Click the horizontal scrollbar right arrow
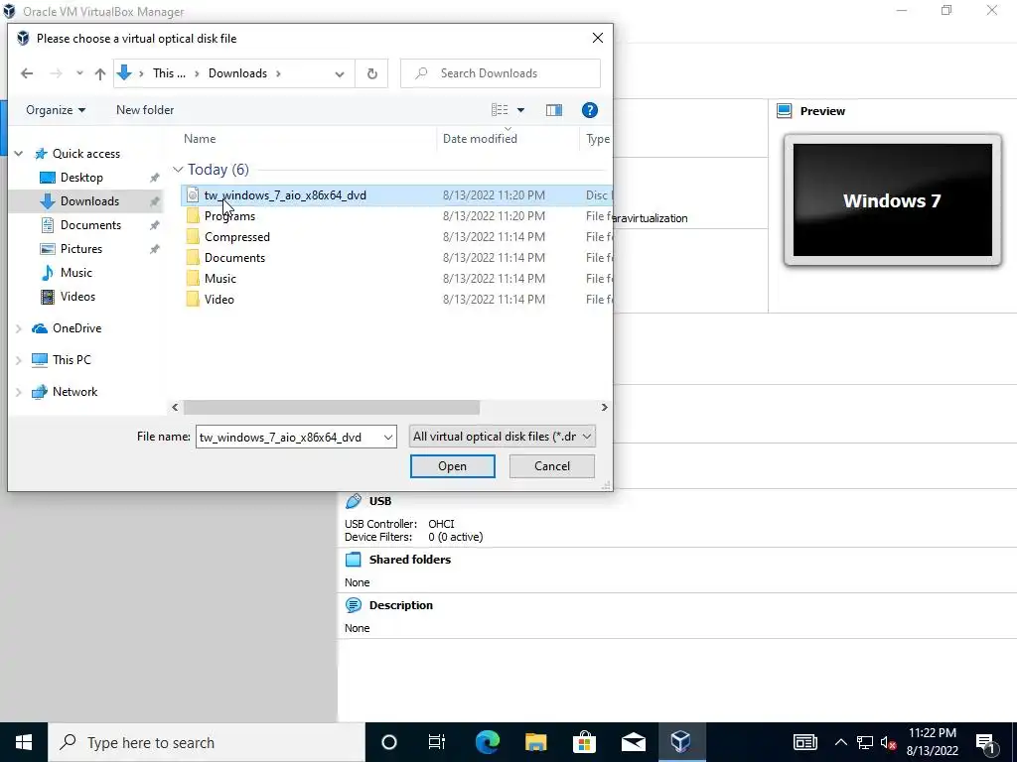The width and height of the screenshot is (1017, 762). click(x=604, y=407)
